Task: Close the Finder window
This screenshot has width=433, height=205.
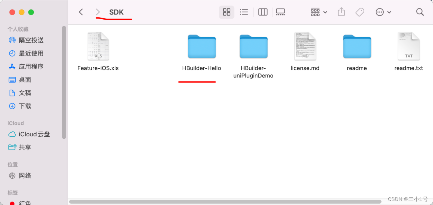Action: pos(12,12)
